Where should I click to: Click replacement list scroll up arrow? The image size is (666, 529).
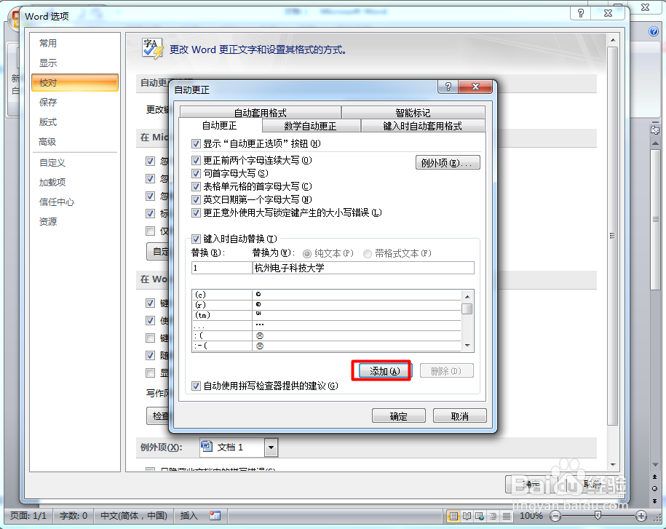467,296
